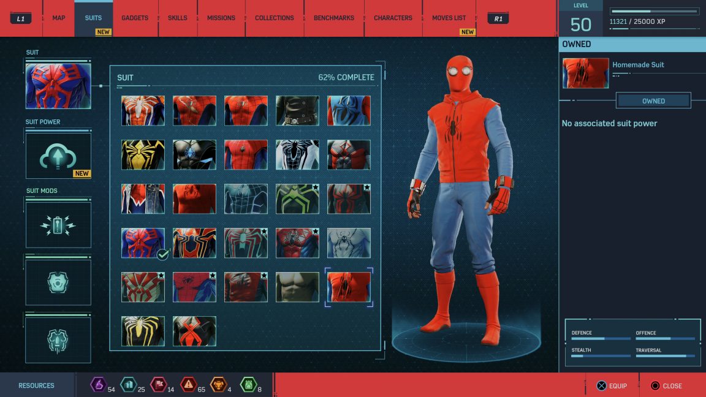The image size is (706, 397).
Task: Select the white Negative Suit with black spider
Action: (297, 154)
